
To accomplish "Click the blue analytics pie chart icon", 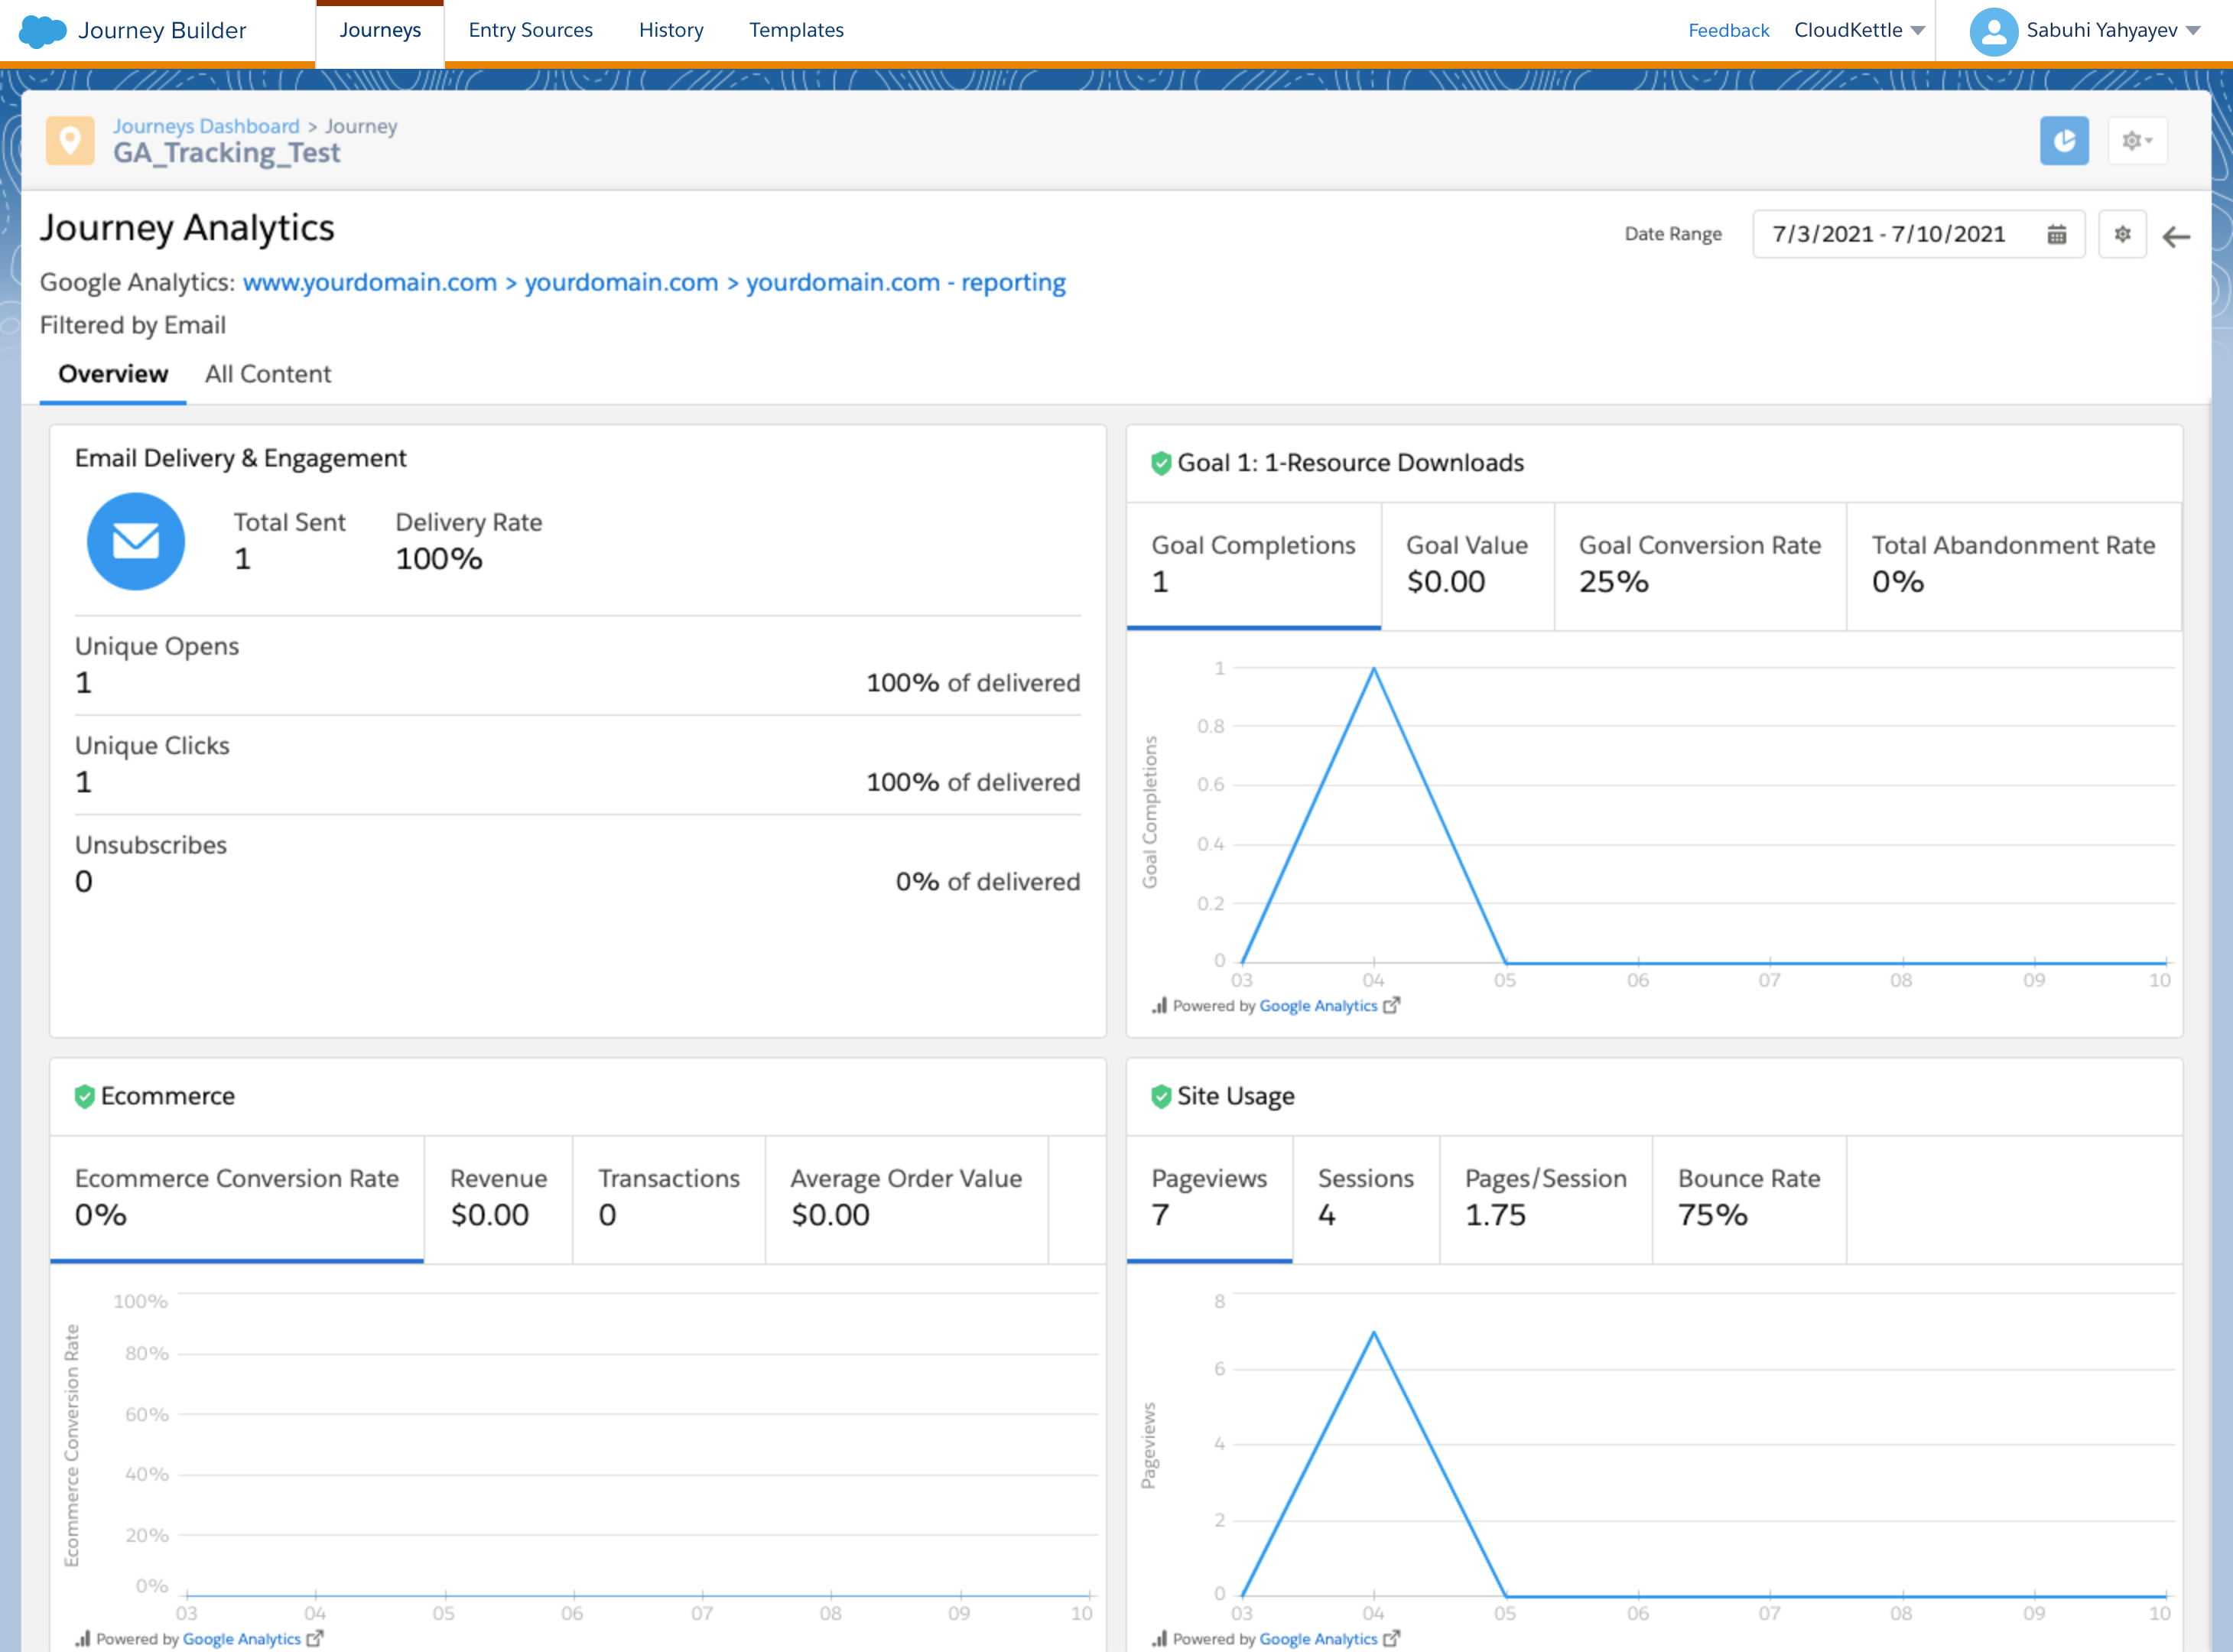I will pos(2064,140).
